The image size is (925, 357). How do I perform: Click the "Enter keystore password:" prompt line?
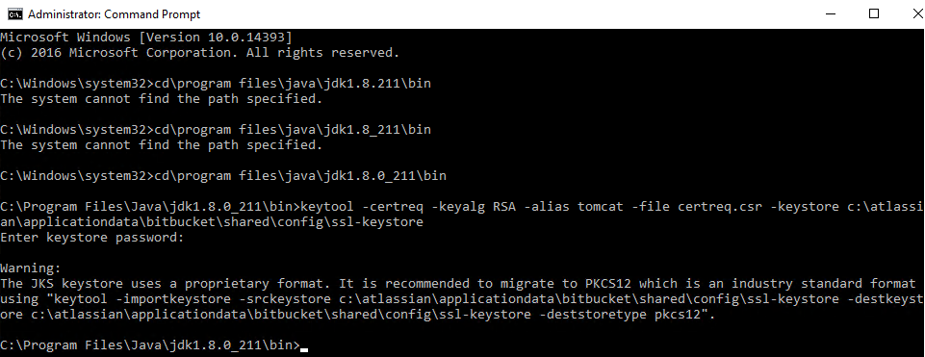pos(92,238)
